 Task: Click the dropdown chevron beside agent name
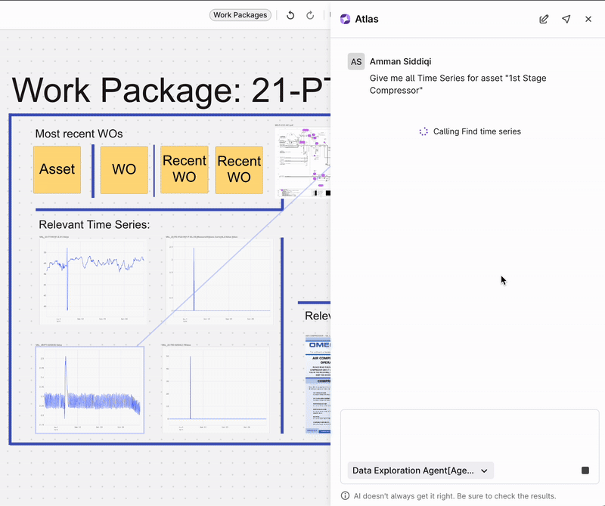click(484, 471)
